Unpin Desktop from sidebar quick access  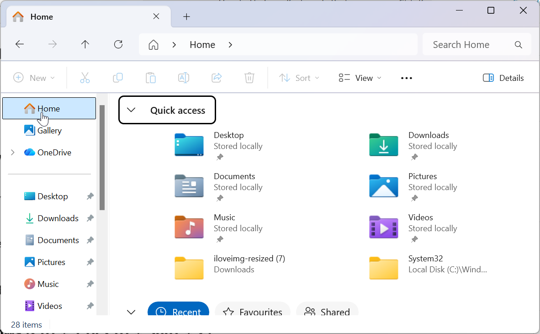90,196
